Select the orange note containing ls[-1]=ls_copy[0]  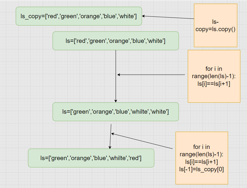coord(202,158)
